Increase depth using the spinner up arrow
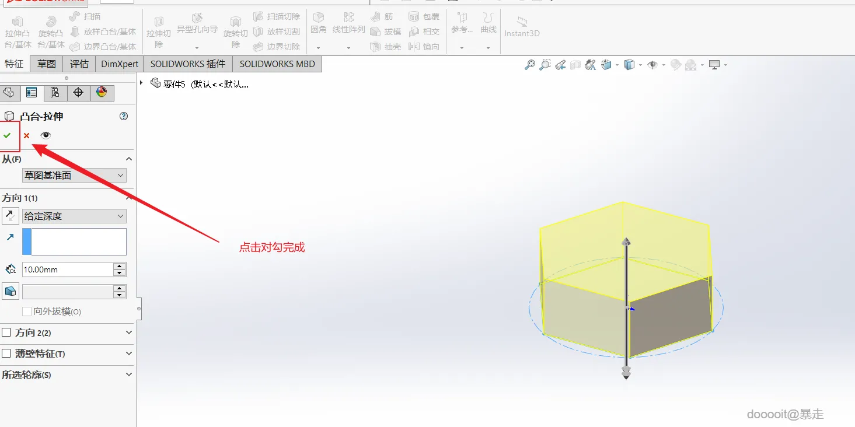Viewport: 855px width, 427px height. 120,266
